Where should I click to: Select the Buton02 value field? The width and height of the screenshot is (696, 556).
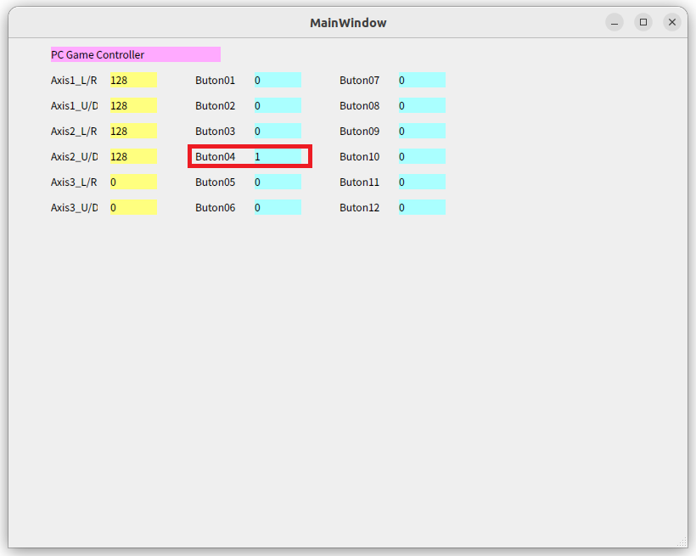click(x=276, y=105)
